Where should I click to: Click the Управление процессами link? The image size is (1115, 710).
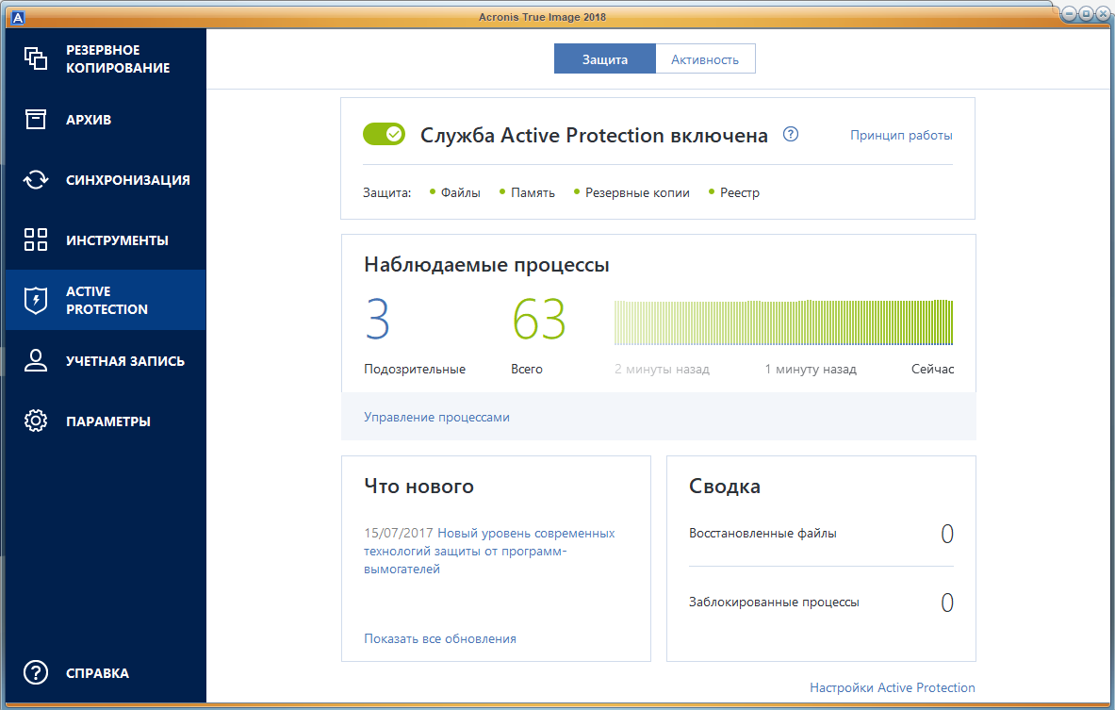pyautogui.click(x=436, y=417)
